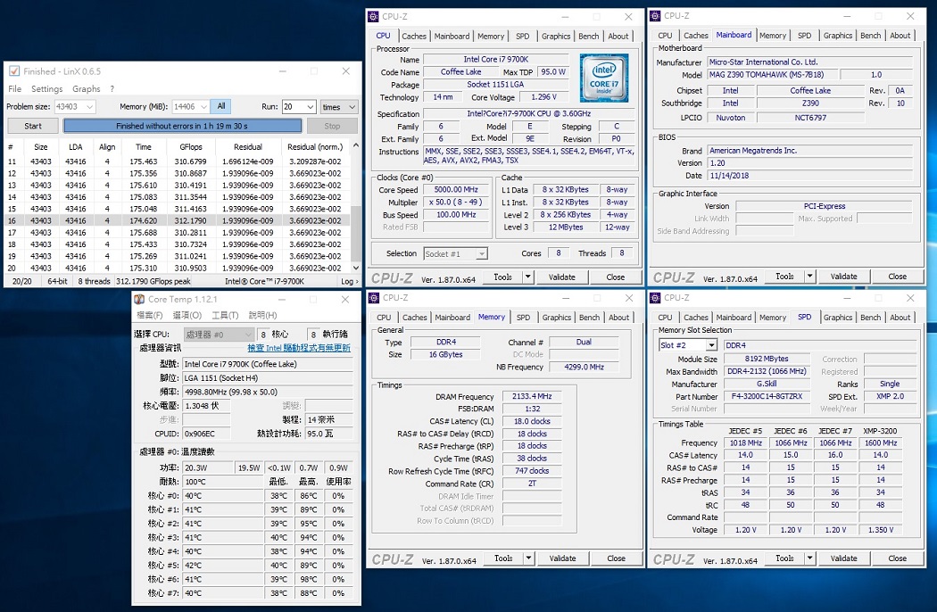Click the Intel driver update link
The height and width of the screenshot is (612, 937).
pos(299,348)
